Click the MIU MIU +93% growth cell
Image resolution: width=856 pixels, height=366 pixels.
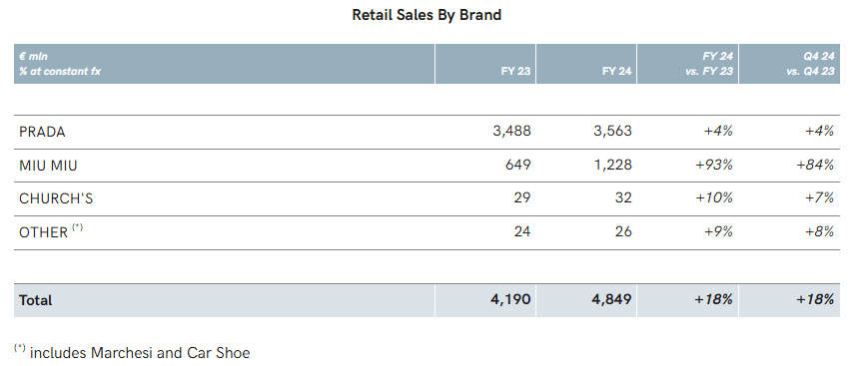714,165
